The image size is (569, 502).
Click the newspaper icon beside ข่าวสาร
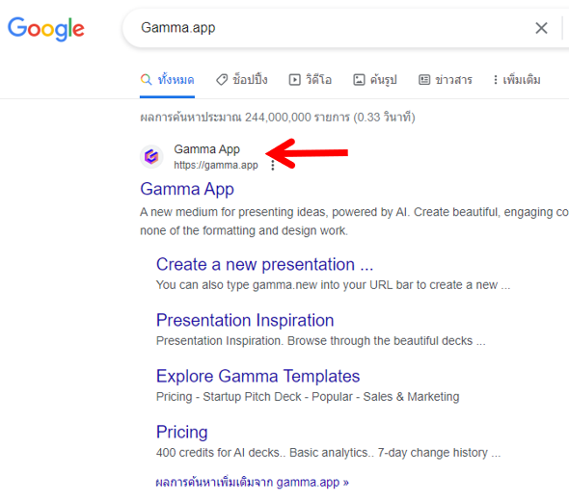pos(424,79)
